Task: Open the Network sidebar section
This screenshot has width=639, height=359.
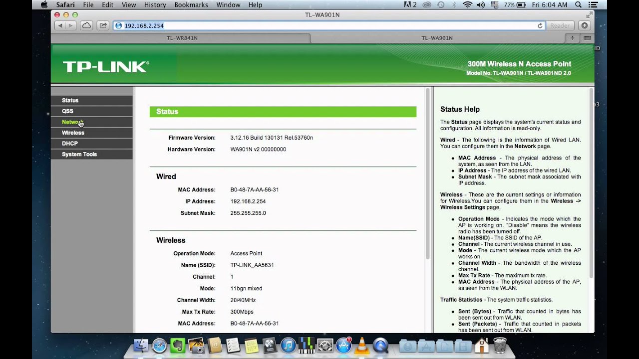Action: click(x=92, y=122)
